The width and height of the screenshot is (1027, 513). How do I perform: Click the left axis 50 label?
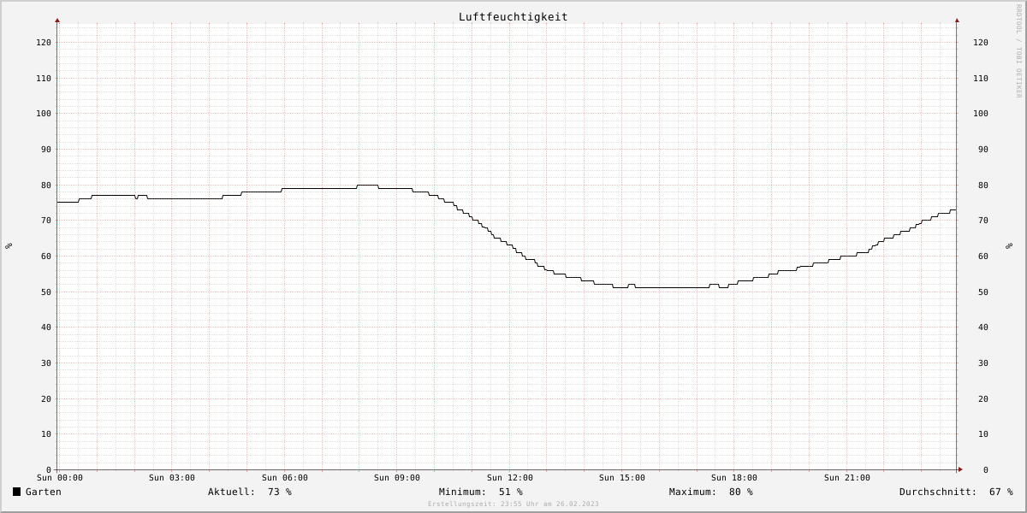[x=46, y=292]
